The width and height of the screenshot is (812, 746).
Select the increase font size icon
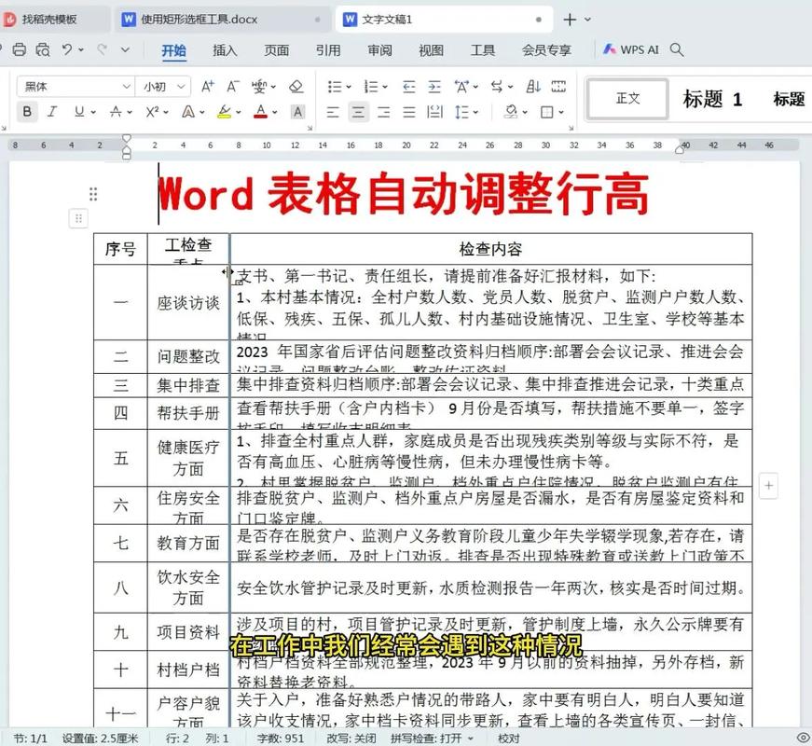click(206, 86)
